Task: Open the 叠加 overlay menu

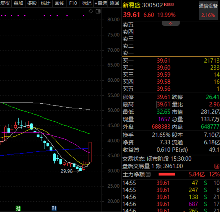Action: tap(18, 3)
